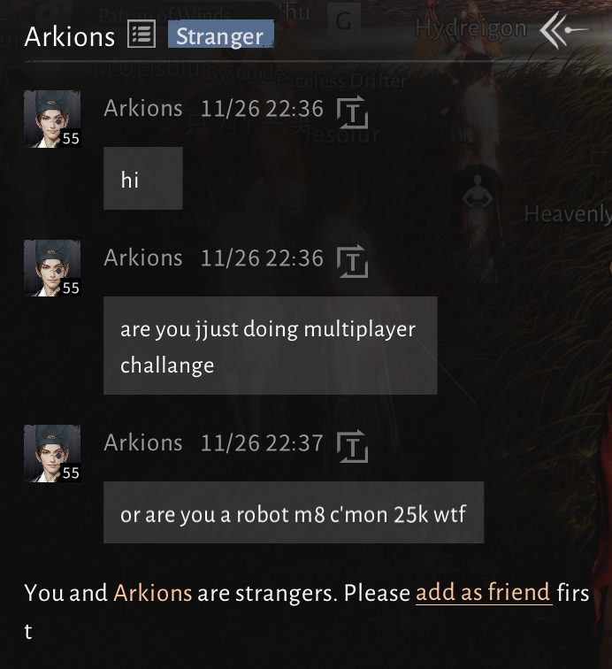Translate the robot m8 message
The height and width of the screenshot is (669, 612).
[352, 446]
